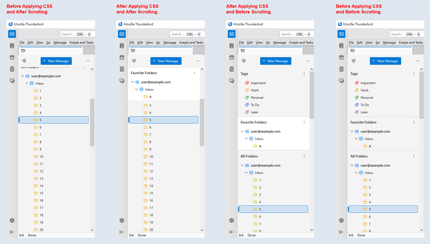The height and width of the screenshot is (244, 430).
Task: Open Address Book icon in leftmost Thunderbird screenshot
Action: click(x=12, y=46)
